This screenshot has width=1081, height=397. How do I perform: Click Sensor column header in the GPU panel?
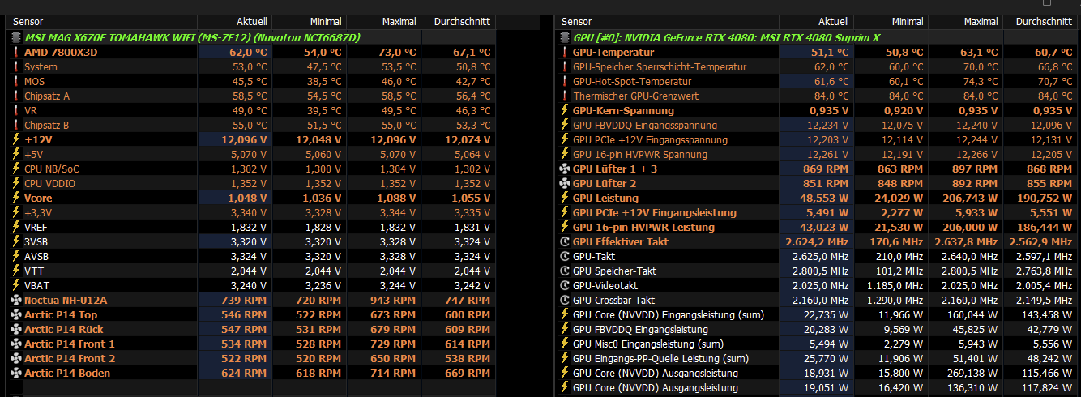click(667, 21)
